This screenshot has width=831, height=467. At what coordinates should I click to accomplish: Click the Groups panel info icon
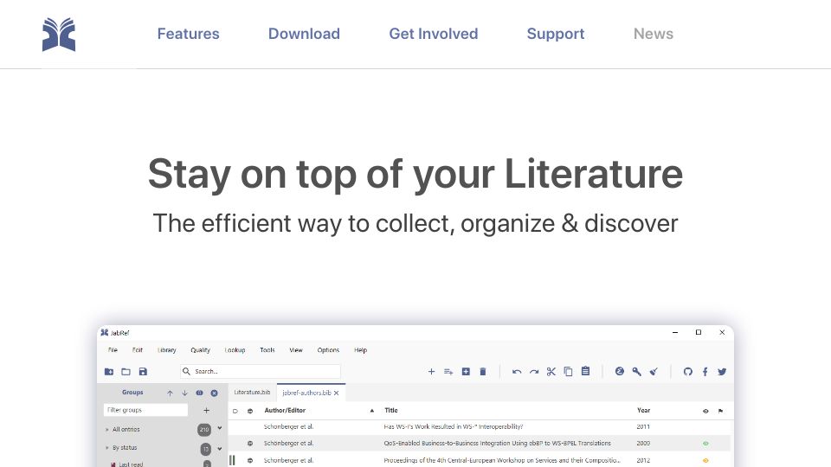tap(199, 393)
